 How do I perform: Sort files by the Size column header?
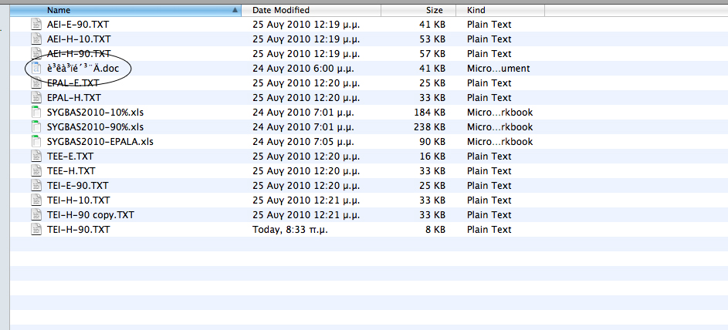coord(418,10)
